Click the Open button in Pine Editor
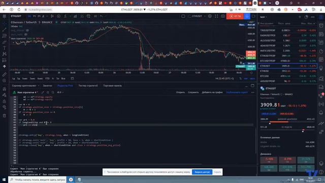 point(180,93)
